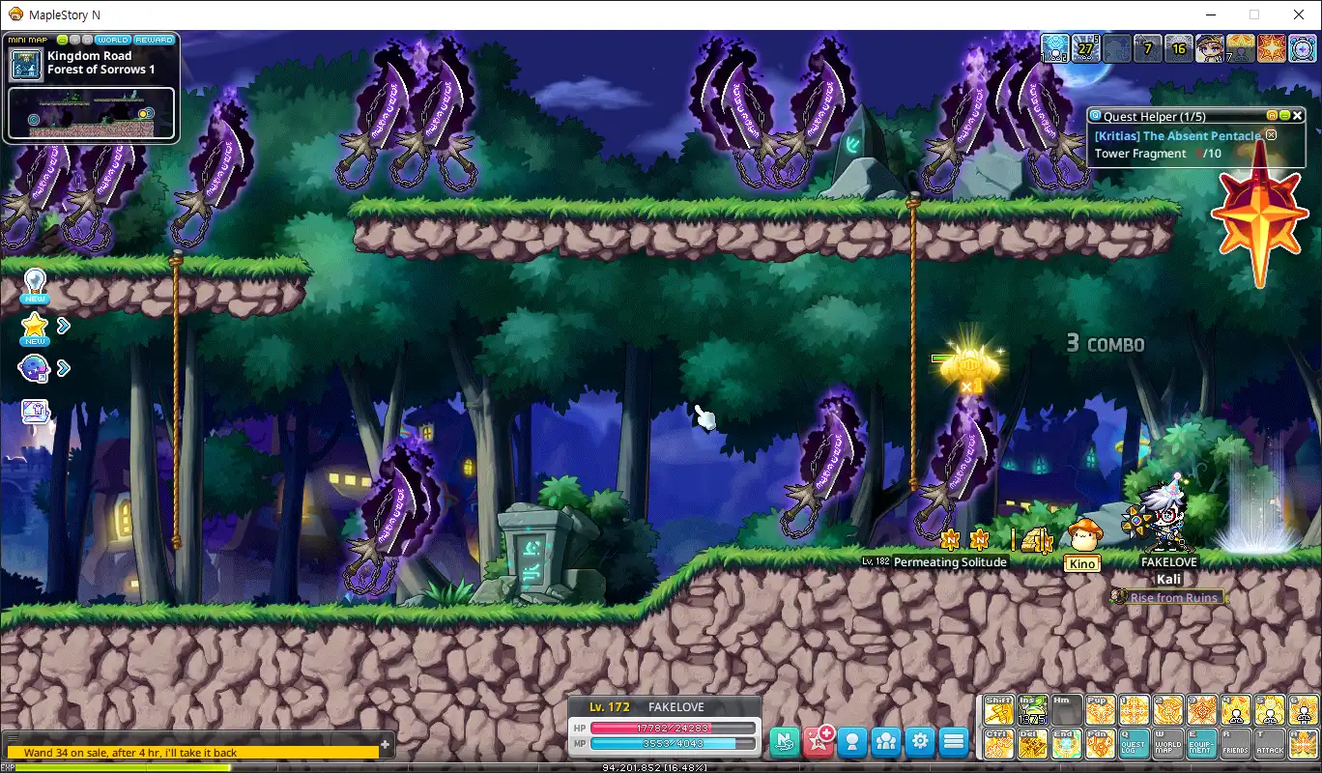Use quickslot skill 5
This screenshot has height=773, width=1322.
(x=1270, y=710)
